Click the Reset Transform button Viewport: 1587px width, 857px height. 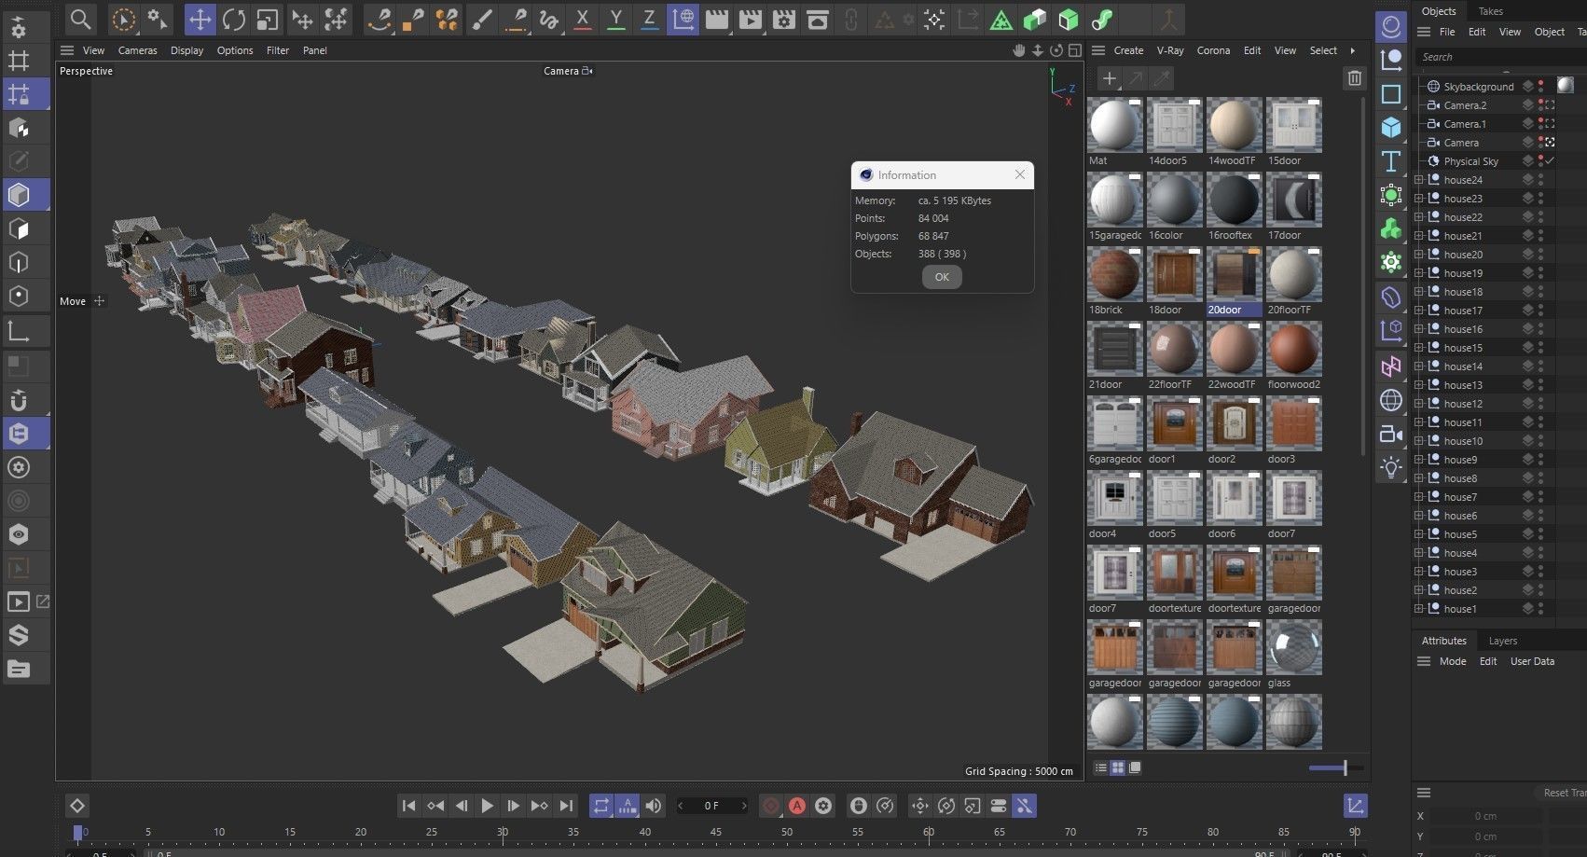tap(1565, 793)
